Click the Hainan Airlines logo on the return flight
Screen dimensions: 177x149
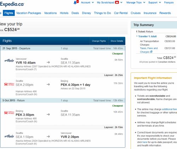click(9, 113)
